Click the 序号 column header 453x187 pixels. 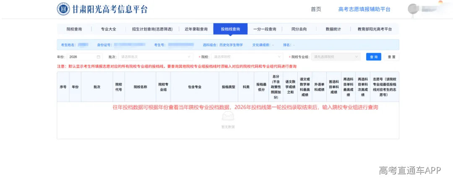click(63, 87)
